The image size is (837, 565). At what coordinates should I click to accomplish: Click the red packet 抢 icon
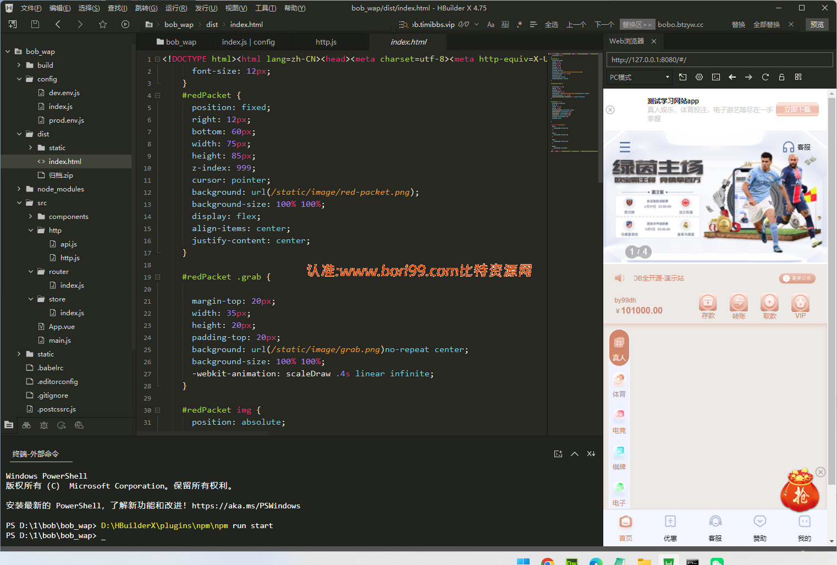[x=800, y=490]
